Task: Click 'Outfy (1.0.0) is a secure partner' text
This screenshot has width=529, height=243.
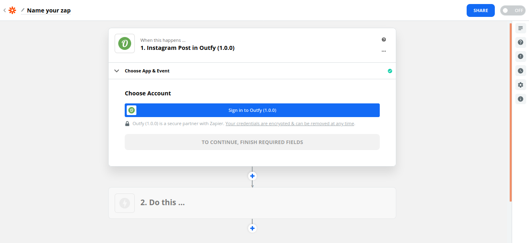Action: click(x=178, y=124)
